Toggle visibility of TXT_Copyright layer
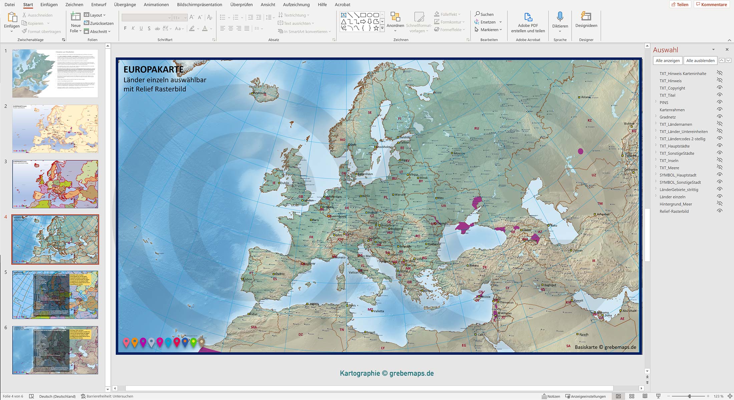The height and width of the screenshot is (400, 734). click(x=719, y=87)
